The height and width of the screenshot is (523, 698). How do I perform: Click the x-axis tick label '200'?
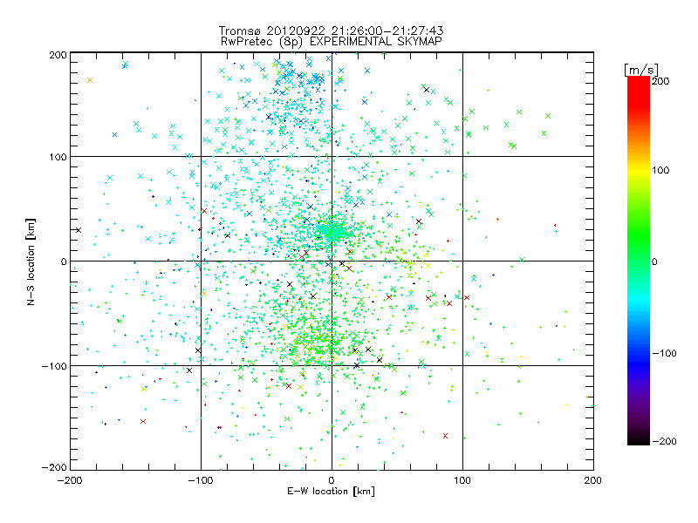click(x=593, y=480)
